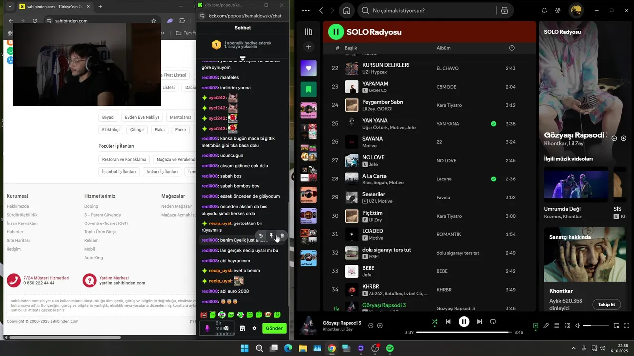Hide song minus icon in right panel

[614, 138]
